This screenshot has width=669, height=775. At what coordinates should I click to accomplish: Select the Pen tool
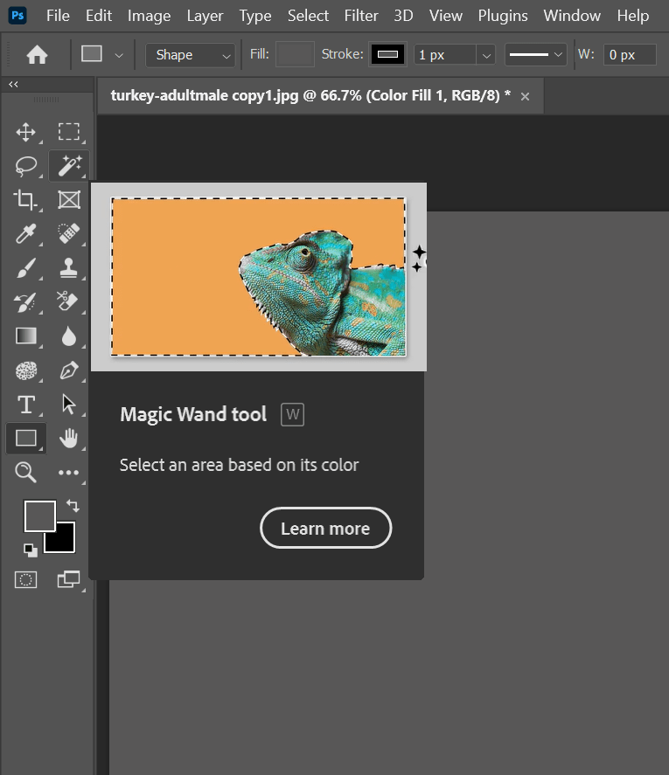pyautogui.click(x=68, y=370)
